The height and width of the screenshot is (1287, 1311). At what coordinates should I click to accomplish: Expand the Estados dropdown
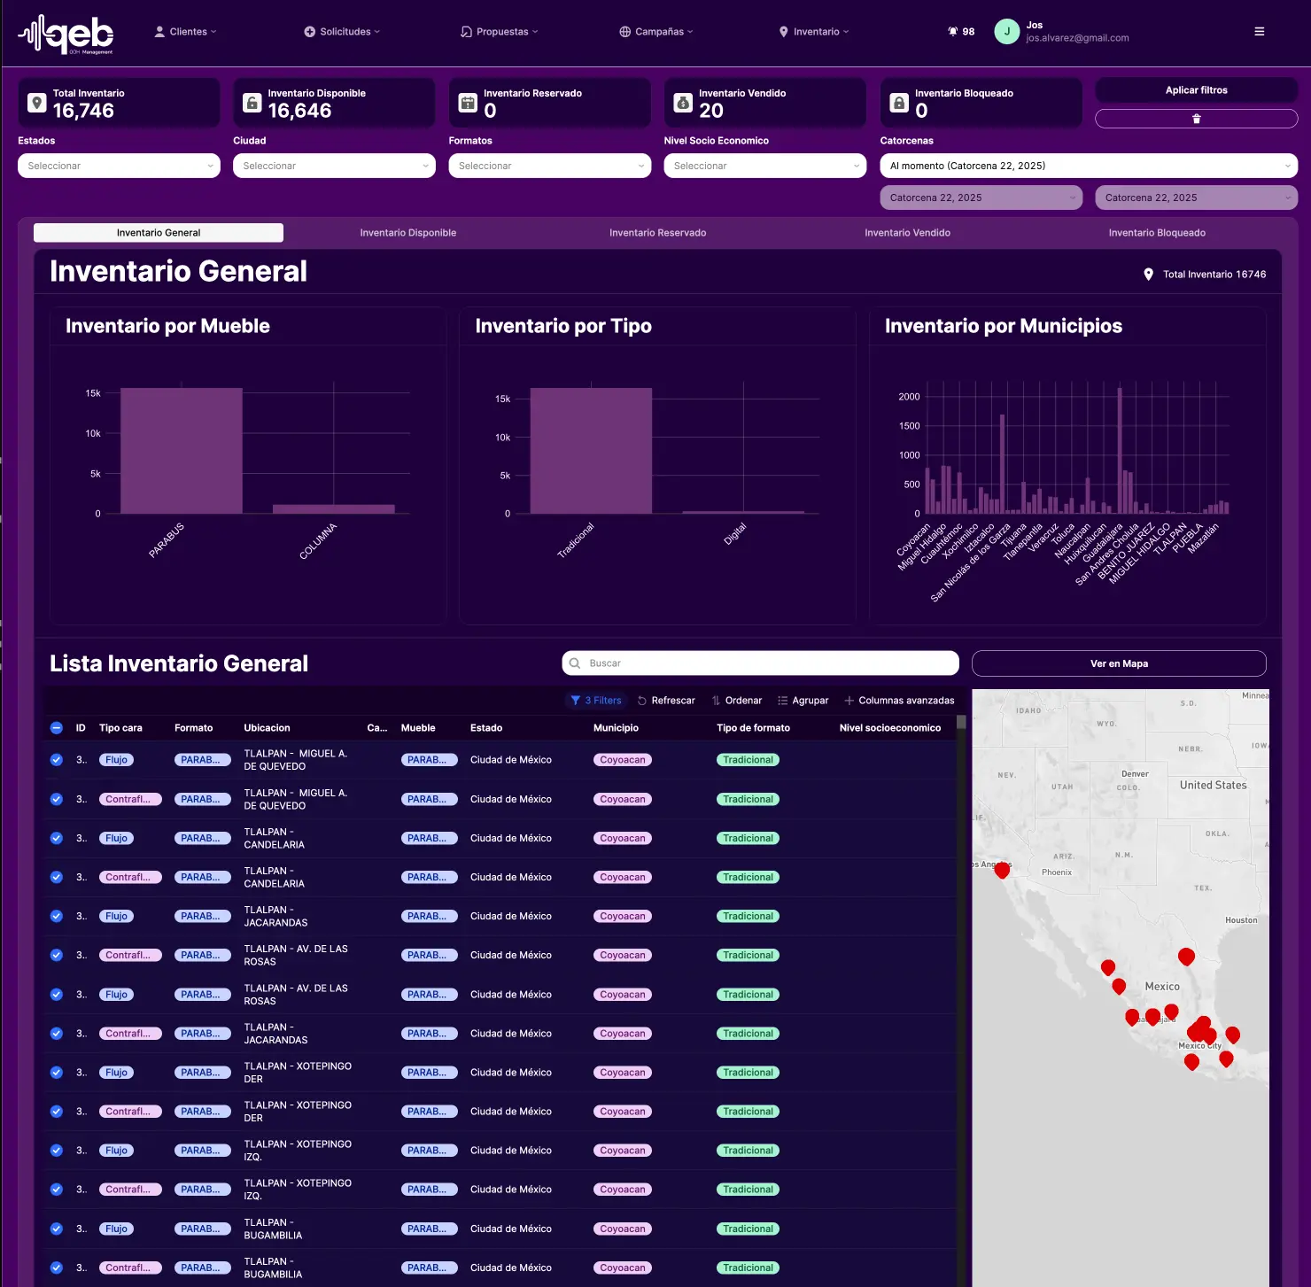[x=119, y=166]
